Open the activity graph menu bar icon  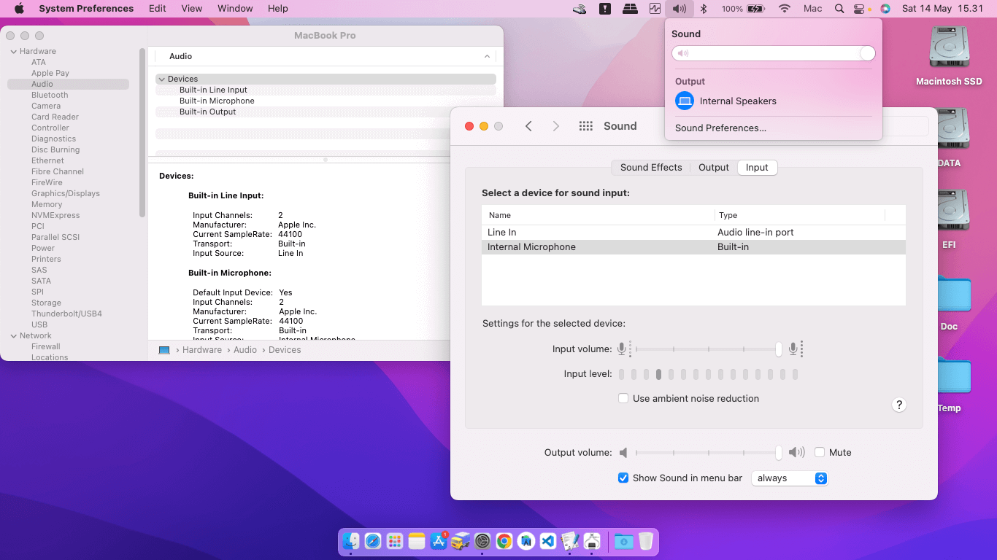click(655, 9)
